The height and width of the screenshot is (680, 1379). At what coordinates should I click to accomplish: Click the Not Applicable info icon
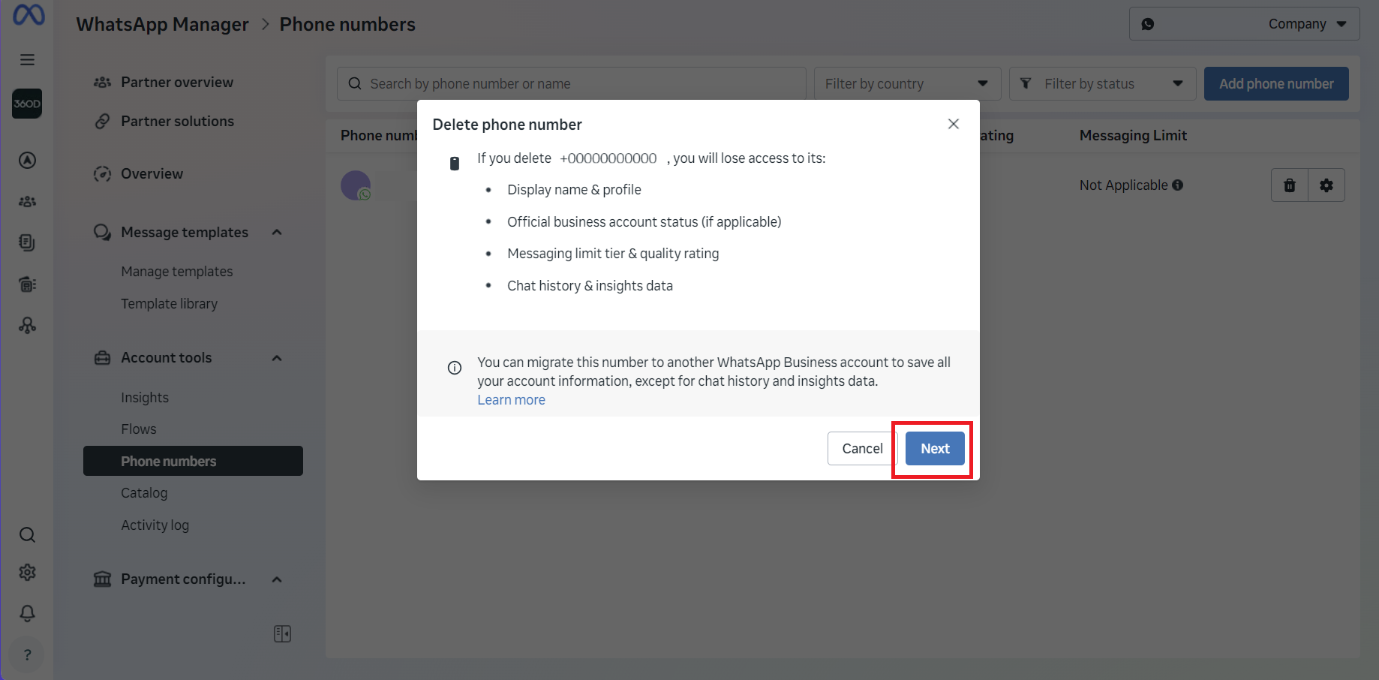tap(1178, 185)
